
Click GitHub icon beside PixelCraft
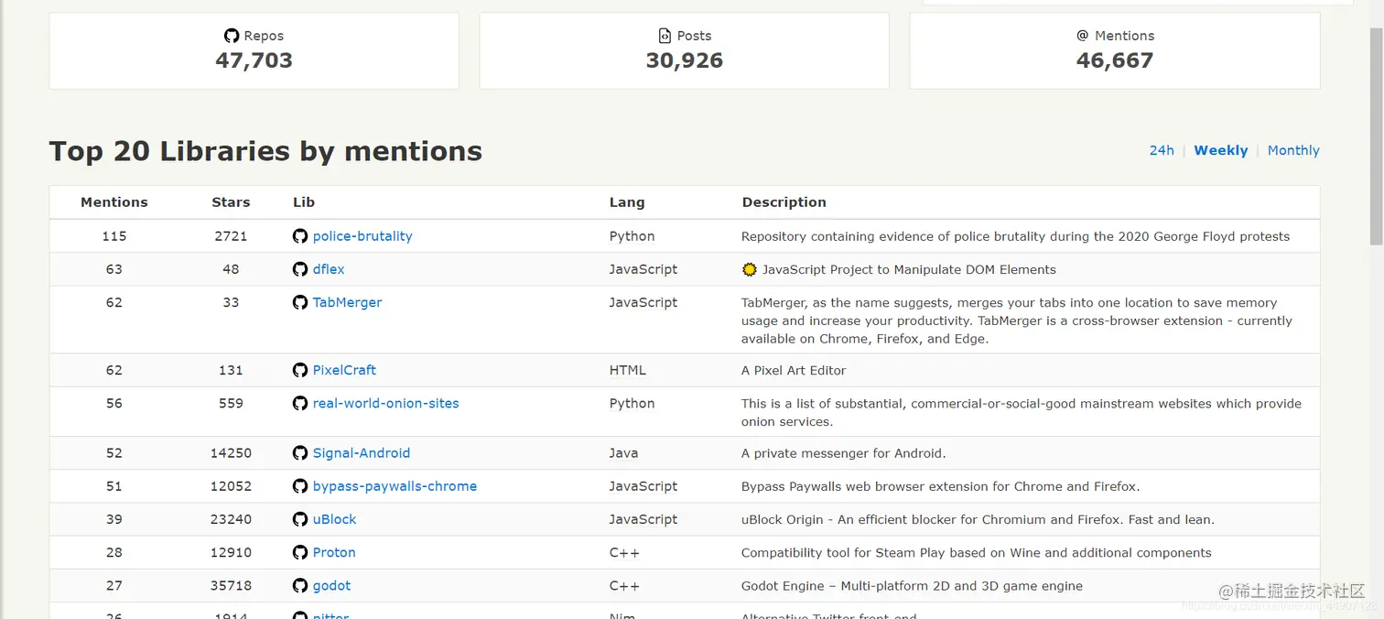coord(300,370)
